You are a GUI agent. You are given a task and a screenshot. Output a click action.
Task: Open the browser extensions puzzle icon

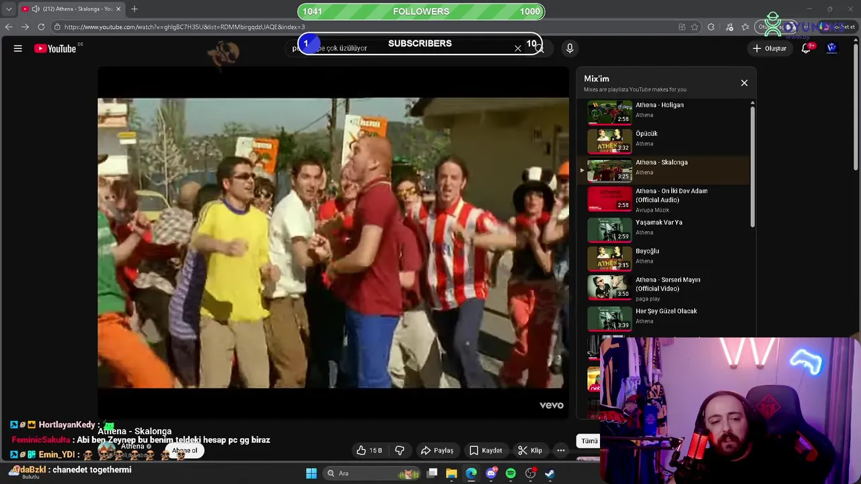click(x=711, y=27)
